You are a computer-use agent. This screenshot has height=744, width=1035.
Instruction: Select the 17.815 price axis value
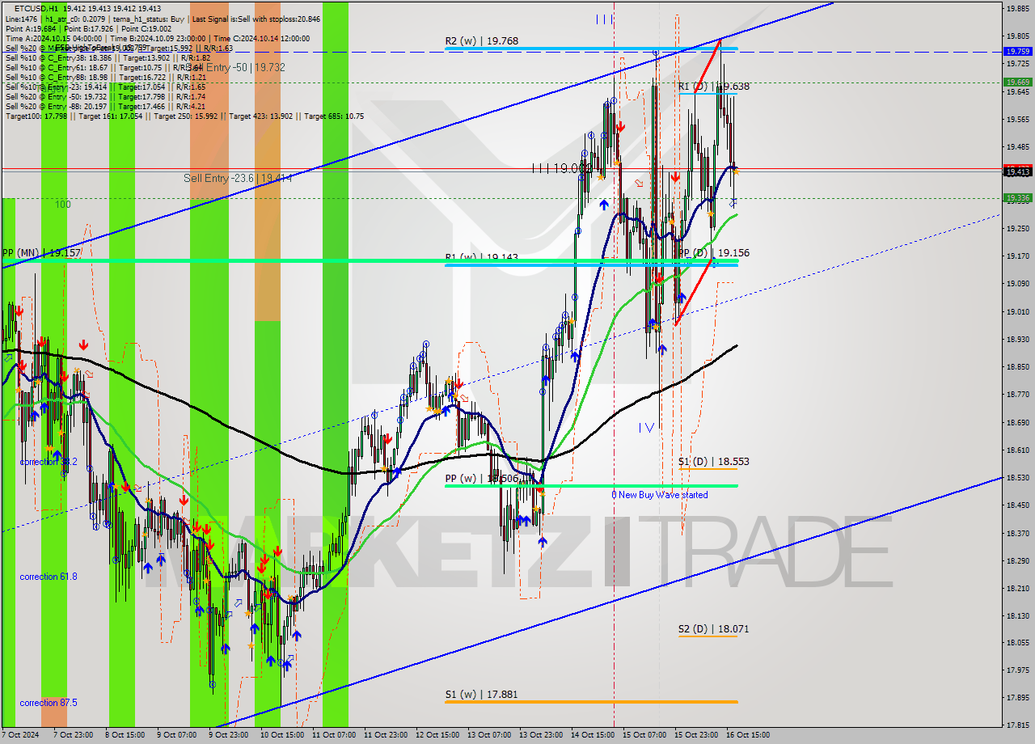[1017, 725]
